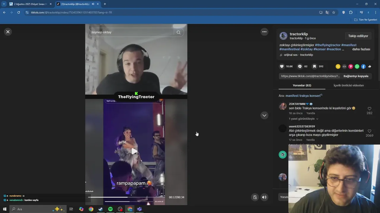Click the Bağlantıyı kopyala button
Screen dimensions: 380x213
tap(356, 76)
